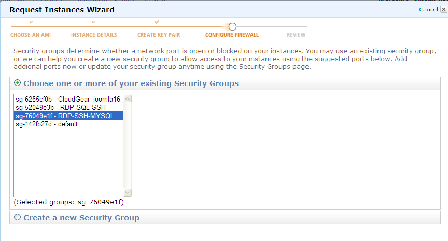Click the security group list scroll-down arrow
This screenshot has height=241, width=448.
(x=127, y=192)
